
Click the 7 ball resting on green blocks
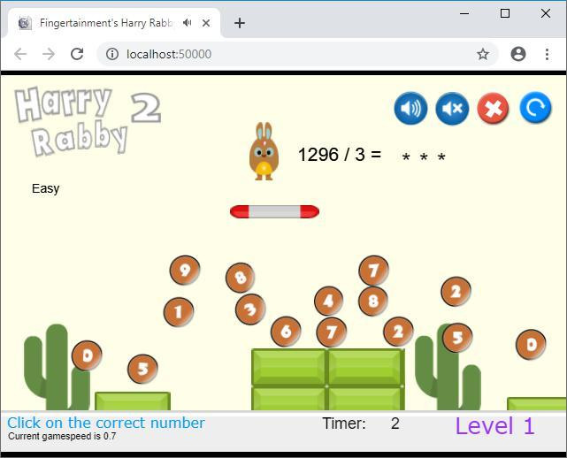[x=331, y=332]
